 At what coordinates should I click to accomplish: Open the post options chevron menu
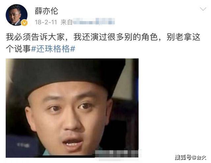tap(203, 9)
